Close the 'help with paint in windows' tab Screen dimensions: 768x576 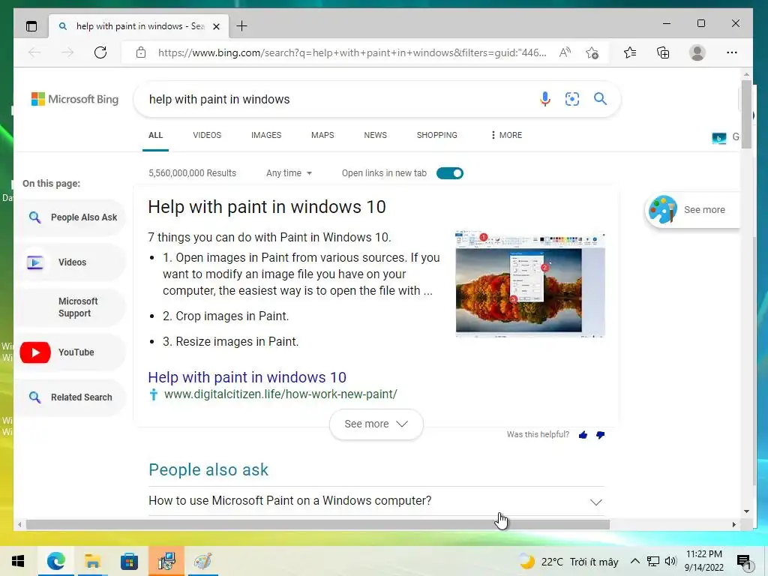point(216,26)
